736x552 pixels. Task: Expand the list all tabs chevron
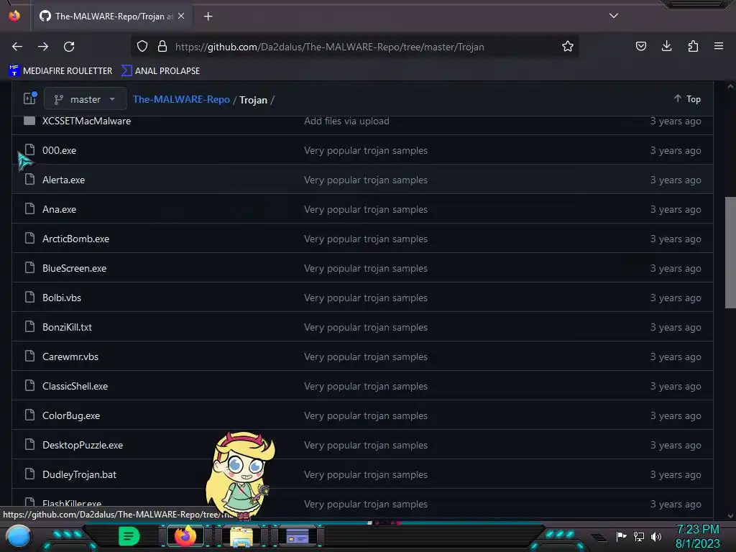click(614, 16)
